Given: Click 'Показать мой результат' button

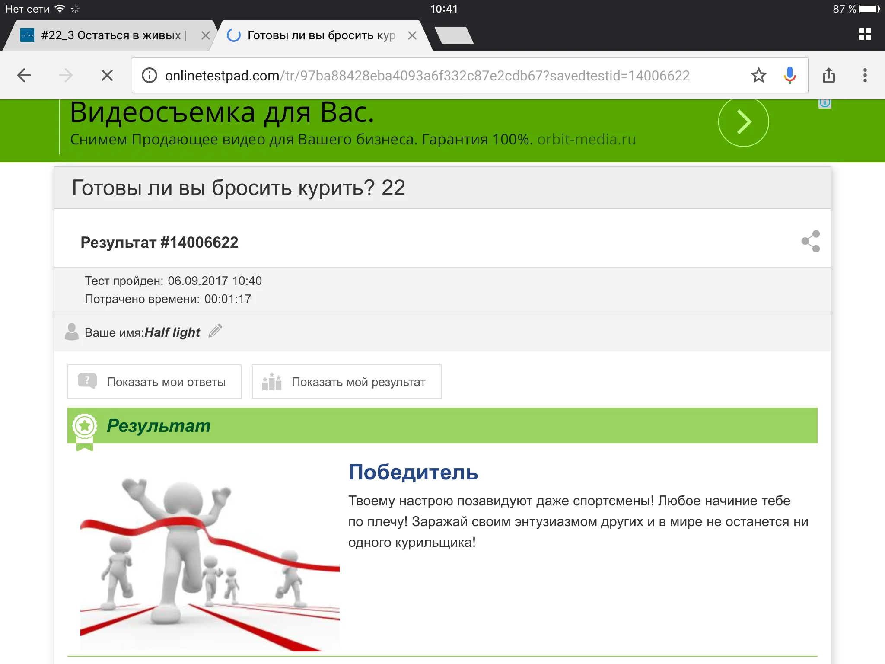Looking at the screenshot, I should tap(346, 382).
